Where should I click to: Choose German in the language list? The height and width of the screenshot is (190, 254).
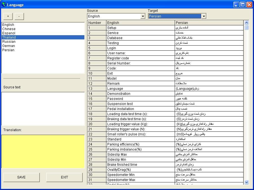click(x=8, y=46)
